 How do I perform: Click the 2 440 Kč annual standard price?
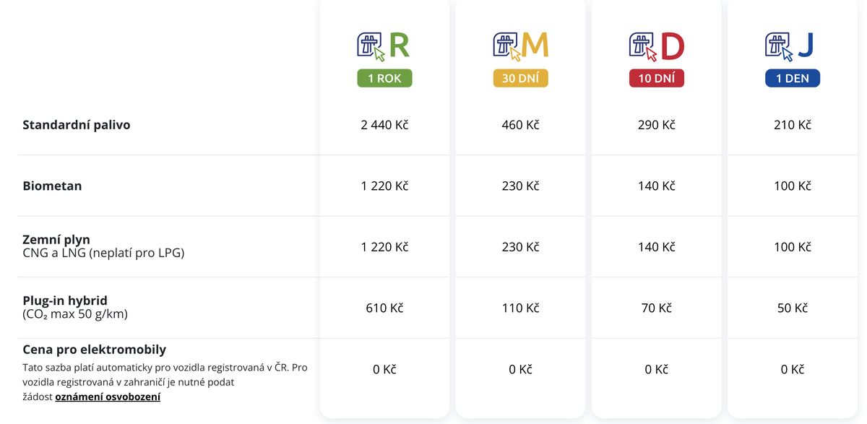pyautogui.click(x=384, y=125)
